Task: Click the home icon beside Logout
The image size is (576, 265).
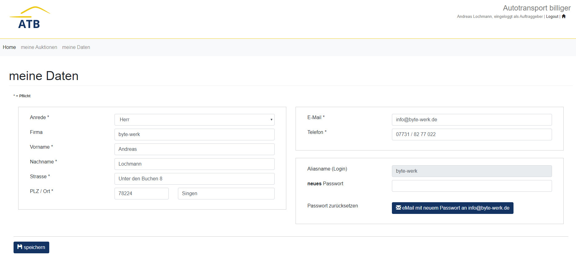Action: (564, 16)
